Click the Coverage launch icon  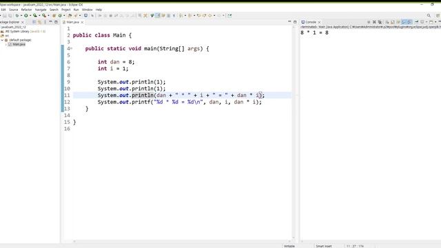point(35,15)
